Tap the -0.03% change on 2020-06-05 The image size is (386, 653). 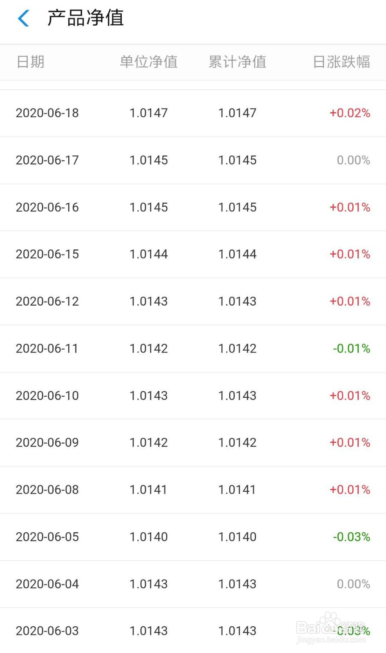[351, 537]
